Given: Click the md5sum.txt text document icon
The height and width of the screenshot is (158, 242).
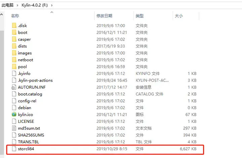Looking at the screenshot, I should tap(14, 128).
